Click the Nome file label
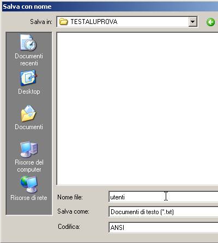Screen dimensions: 218x243 tap(70, 197)
